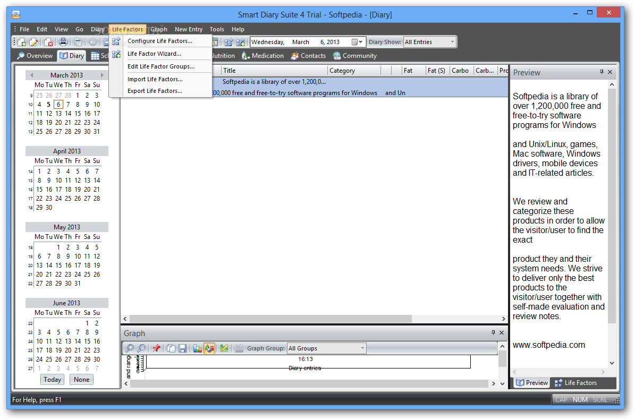Click the Delete entry icon with red X
This screenshot has width=635, height=420.
pos(48,42)
